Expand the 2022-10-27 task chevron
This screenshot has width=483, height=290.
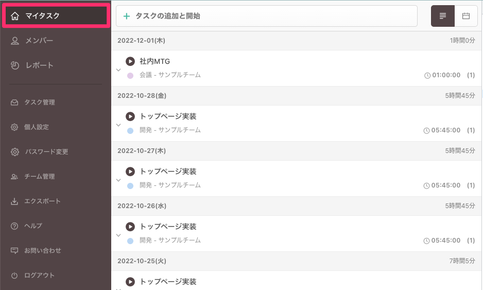118,180
